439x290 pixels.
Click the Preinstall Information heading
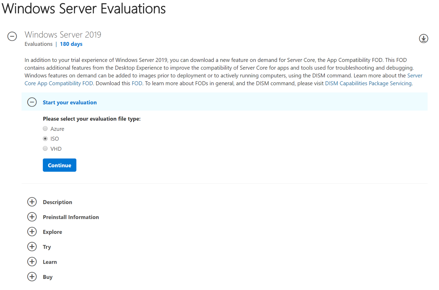[x=71, y=217]
